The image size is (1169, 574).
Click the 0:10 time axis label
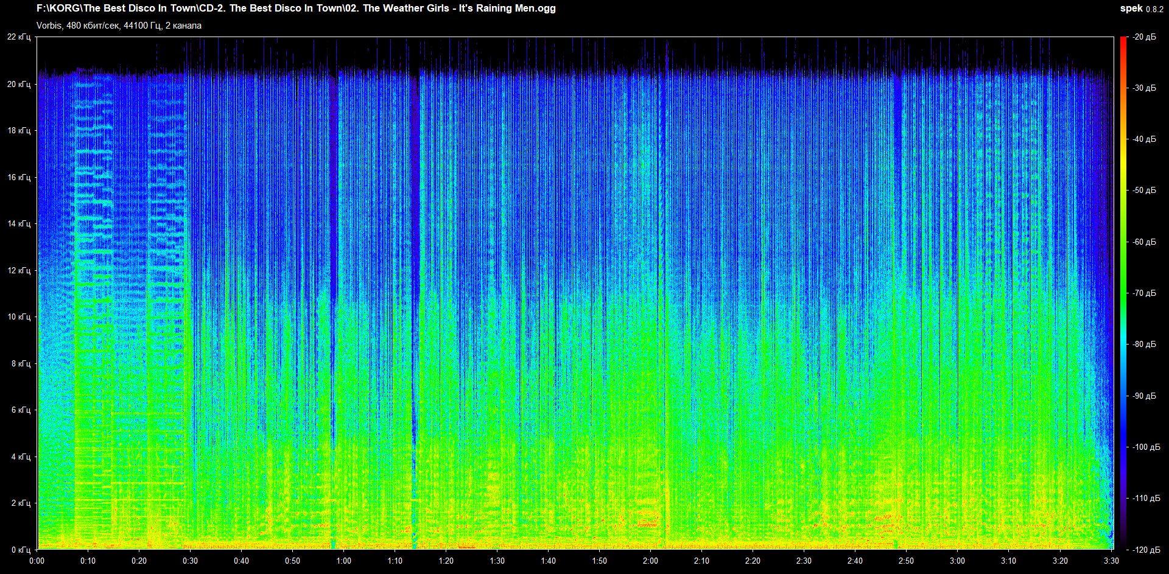pyautogui.click(x=88, y=561)
